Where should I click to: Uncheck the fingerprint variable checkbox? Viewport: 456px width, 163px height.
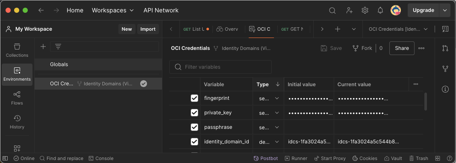tap(194, 98)
